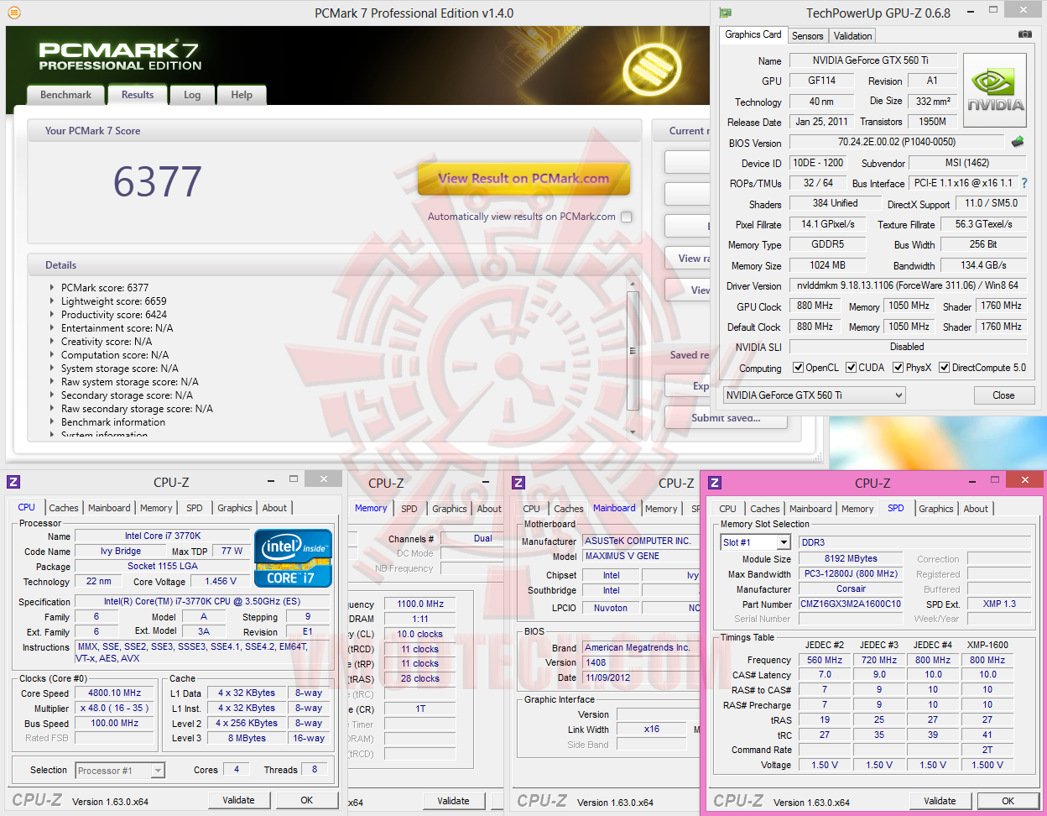Click OK in the pink SPD CPU-Z window

(1008, 801)
